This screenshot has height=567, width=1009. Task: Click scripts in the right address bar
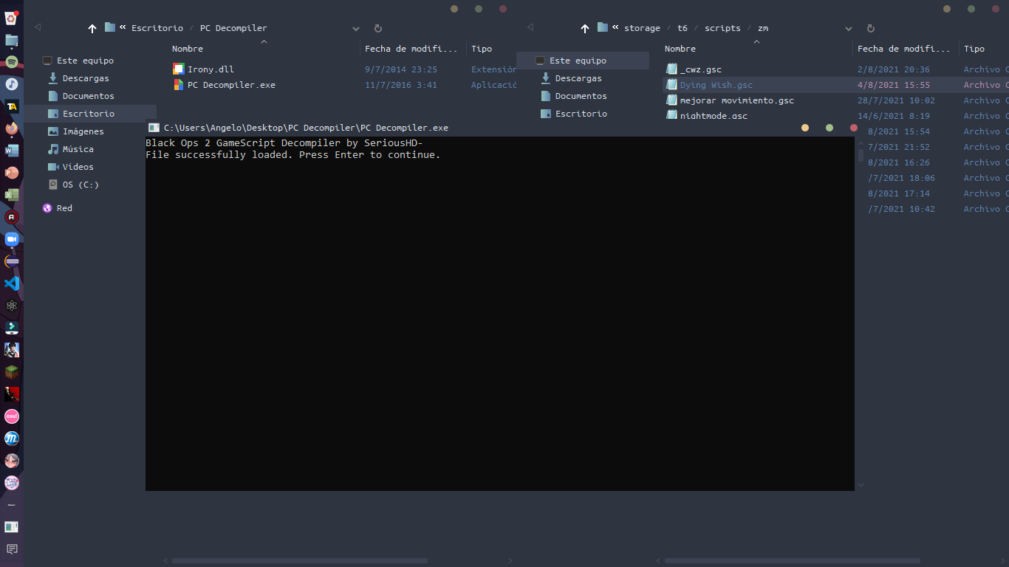pyautogui.click(x=722, y=28)
